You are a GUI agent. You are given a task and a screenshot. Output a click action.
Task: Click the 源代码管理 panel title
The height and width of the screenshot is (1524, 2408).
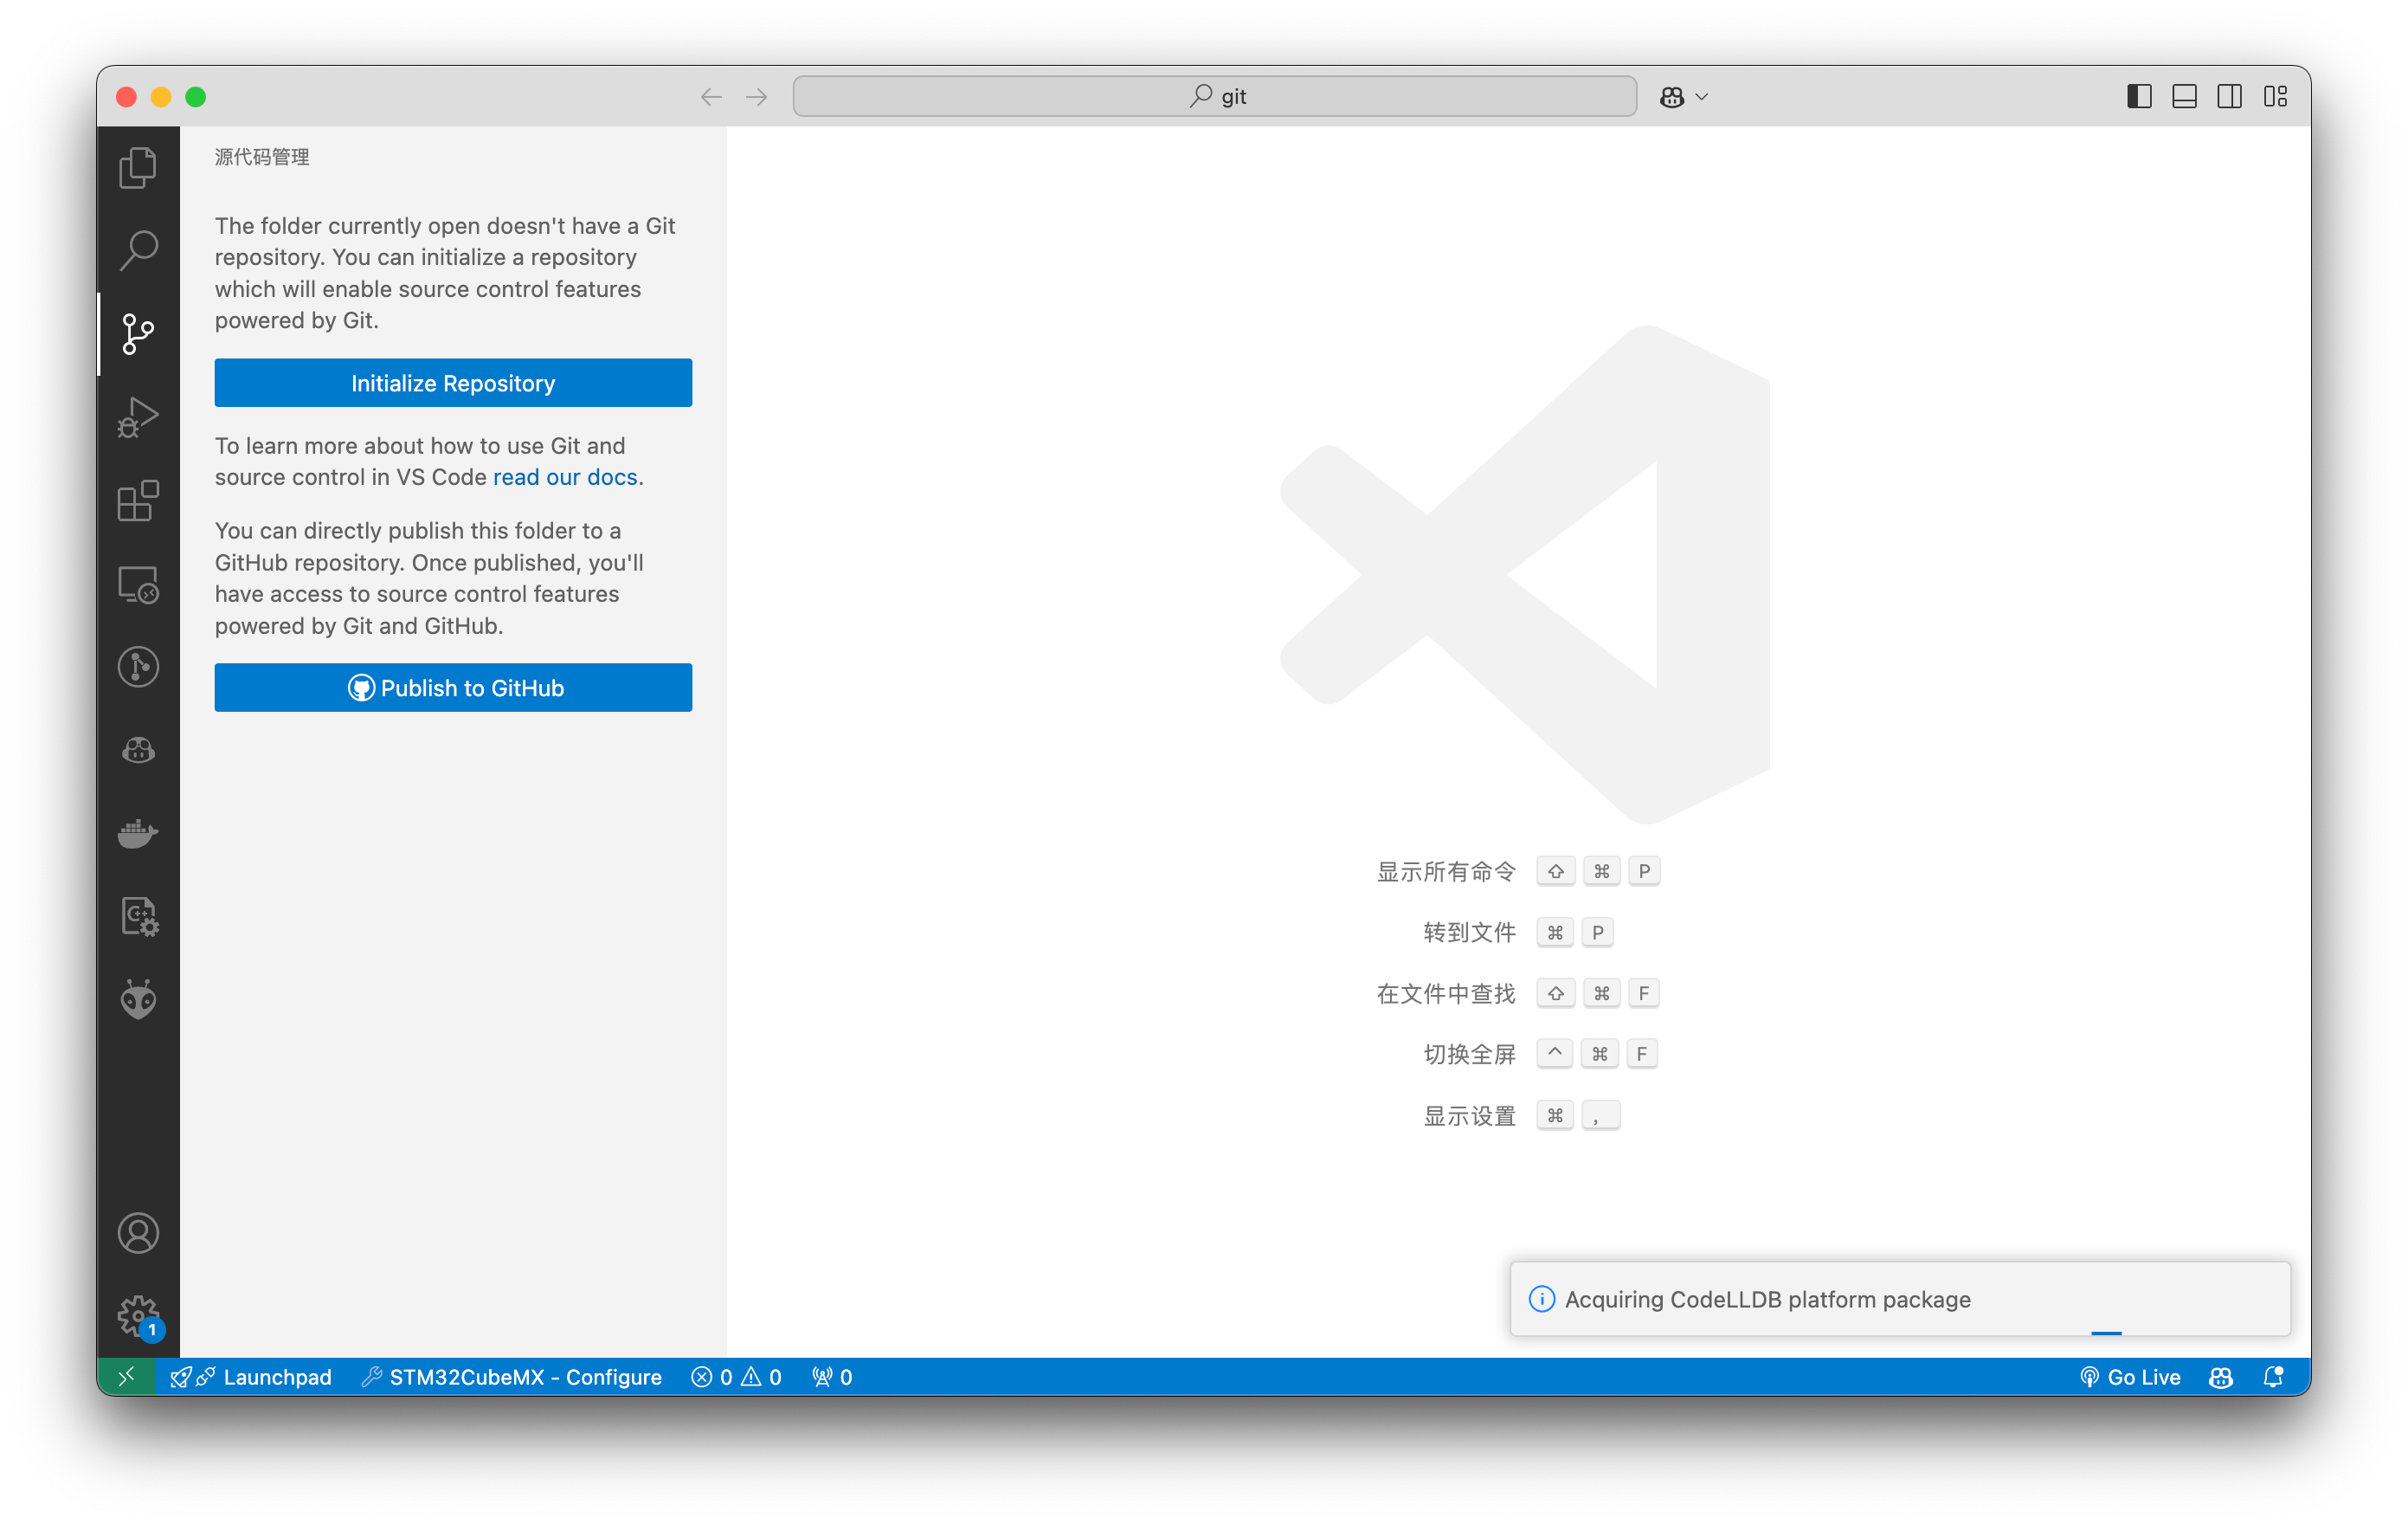(x=262, y=157)
